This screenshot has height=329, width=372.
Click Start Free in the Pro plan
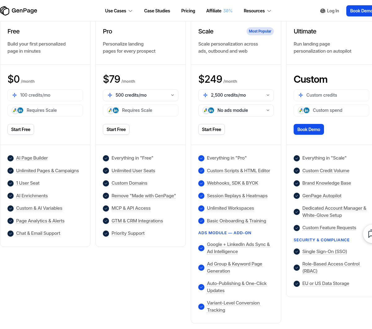coord(116,129)
